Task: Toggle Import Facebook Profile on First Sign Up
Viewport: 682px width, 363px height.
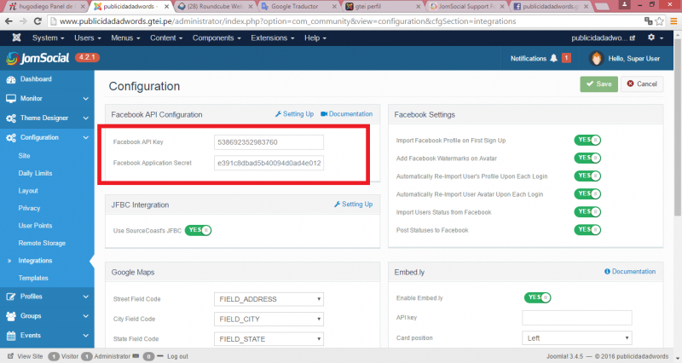Action: (587, 140)
